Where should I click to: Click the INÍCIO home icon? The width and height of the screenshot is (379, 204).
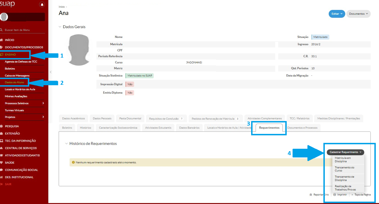point(2,40)
